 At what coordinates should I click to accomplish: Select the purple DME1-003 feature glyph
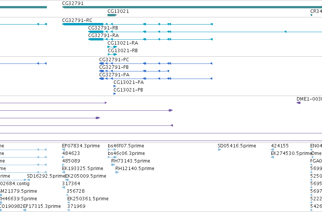pyautogui.click(x=299, y=103)
